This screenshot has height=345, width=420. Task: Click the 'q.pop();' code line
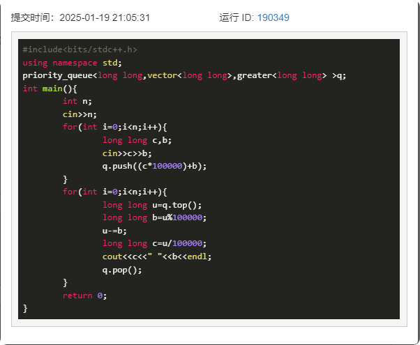point(122,270)
